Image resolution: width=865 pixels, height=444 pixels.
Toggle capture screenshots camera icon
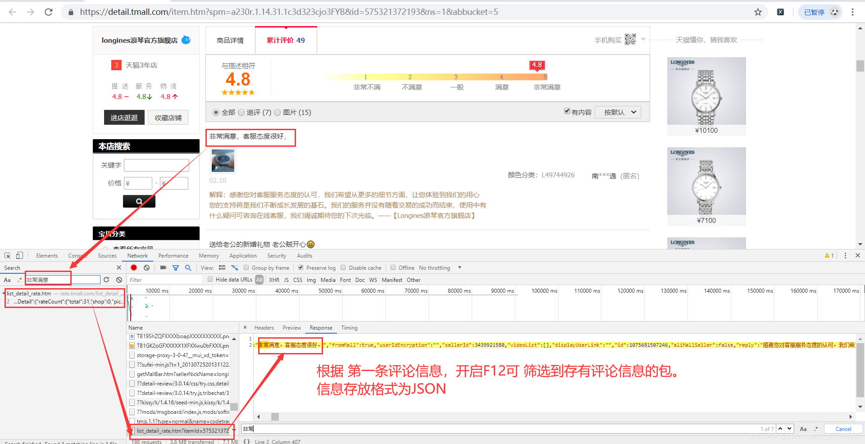(x=163, y=267)
